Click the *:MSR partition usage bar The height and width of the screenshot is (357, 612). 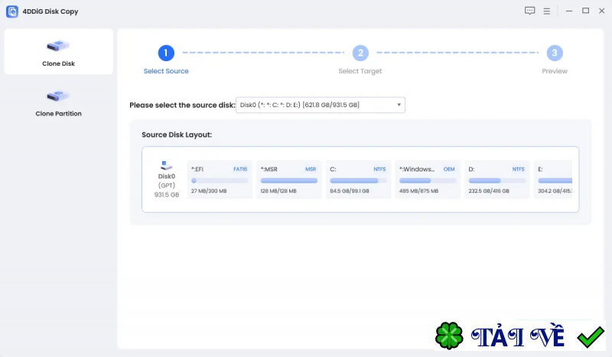click(x=289, y=180)
